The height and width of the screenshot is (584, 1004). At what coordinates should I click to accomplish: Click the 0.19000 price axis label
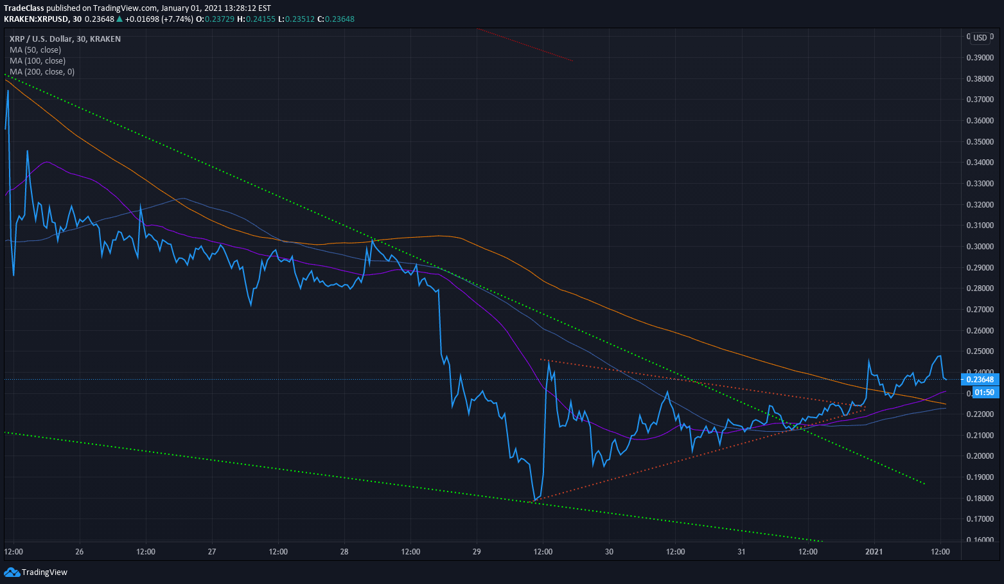[x=980, y=477]
